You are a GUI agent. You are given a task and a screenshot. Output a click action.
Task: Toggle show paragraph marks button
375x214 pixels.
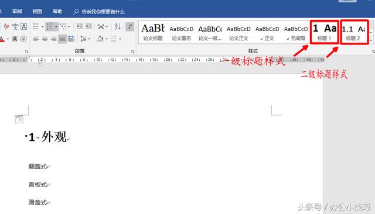pos(129,26)
